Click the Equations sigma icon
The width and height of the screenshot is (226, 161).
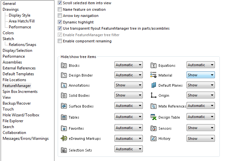click(x=154, y=66)
